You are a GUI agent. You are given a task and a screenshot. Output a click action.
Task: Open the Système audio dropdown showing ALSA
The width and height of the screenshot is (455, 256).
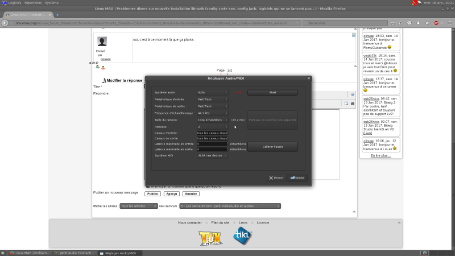click(212, 92)
